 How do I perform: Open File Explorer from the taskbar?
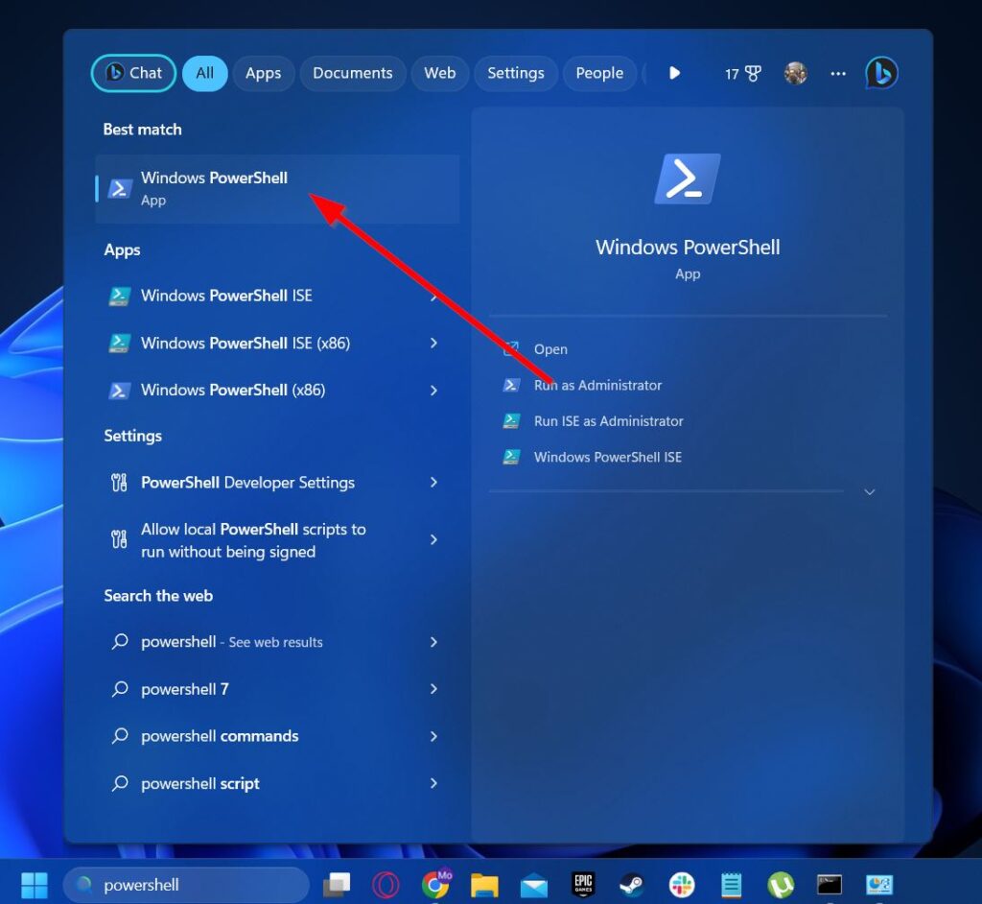[484, 885]
